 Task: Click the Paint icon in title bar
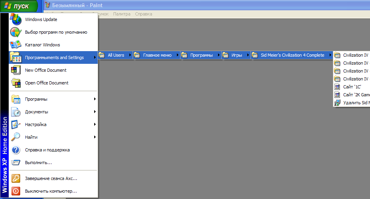47,5
